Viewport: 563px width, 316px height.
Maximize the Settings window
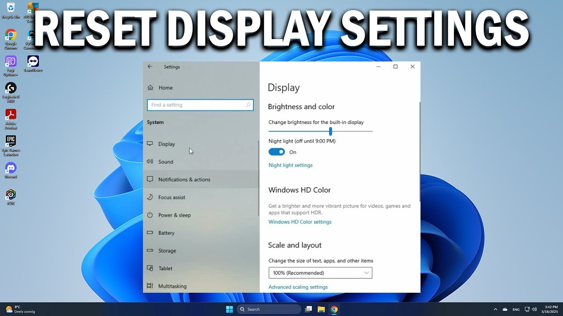click(x=395, y=67)
